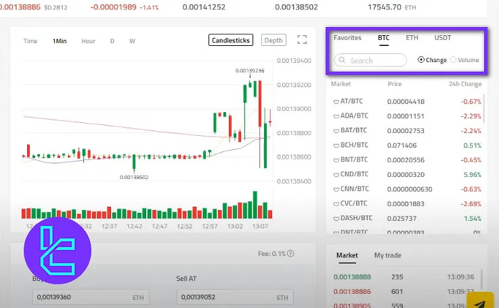Open the fee help question icon
499x308 pixels.
[x=290, y=253]
